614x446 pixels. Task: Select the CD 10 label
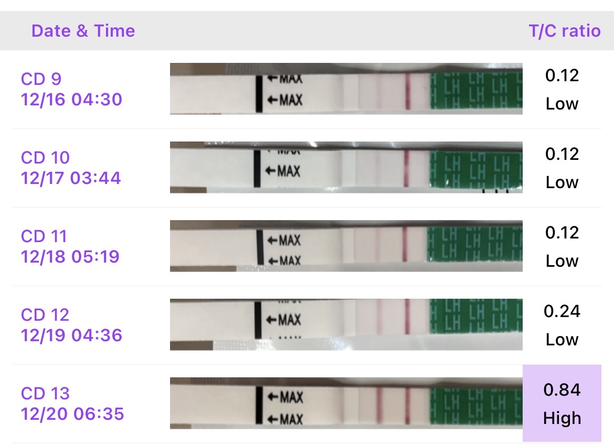pyautogui.click(x=45, y=158)
